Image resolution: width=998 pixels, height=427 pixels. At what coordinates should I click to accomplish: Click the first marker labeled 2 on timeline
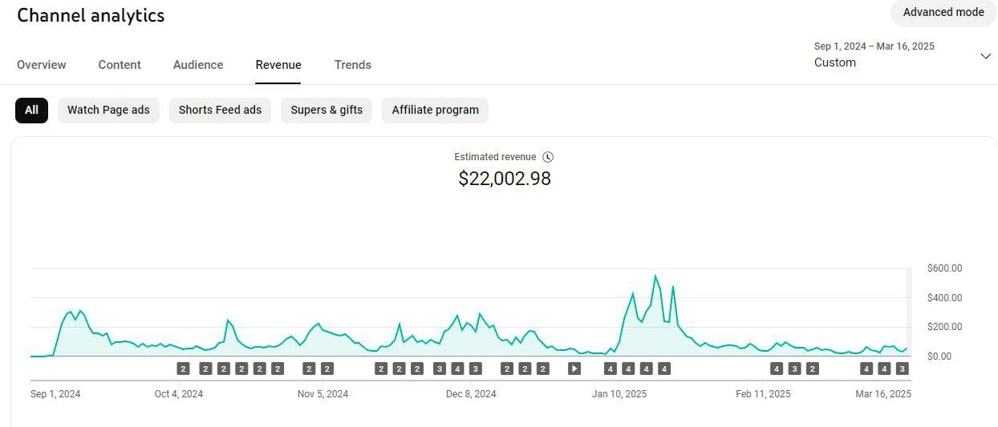(x=183, y=369)
